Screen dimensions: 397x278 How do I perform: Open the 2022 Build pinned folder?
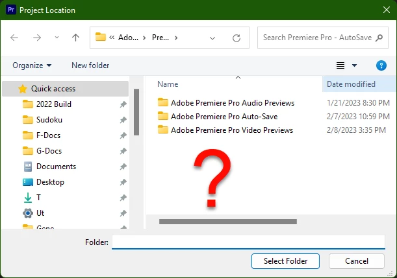point(54,104)
